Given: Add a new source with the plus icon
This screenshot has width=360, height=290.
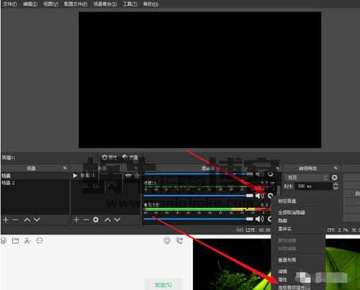Looking at the screenshot, I should [76, 219].
